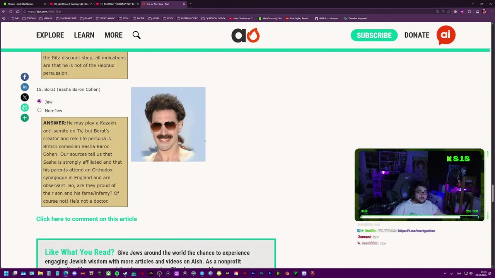
Task: Click the SUB goal progress bar
Action: (x=420, y=217)
